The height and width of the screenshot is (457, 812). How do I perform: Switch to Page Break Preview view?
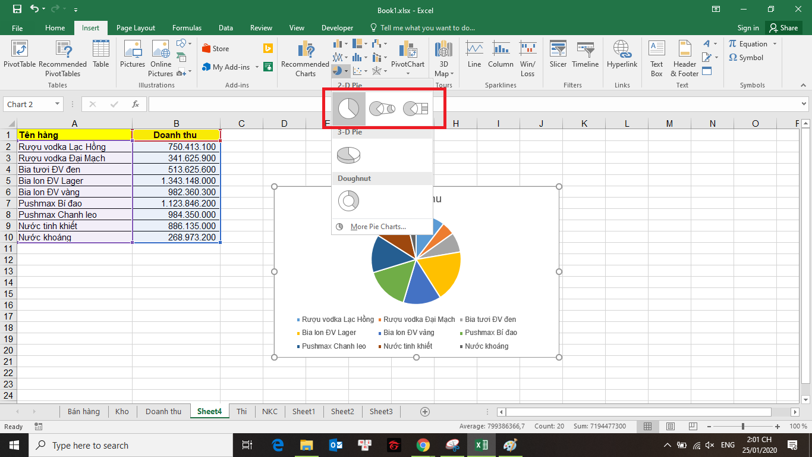pyautogui.click(x=692, y=427)
